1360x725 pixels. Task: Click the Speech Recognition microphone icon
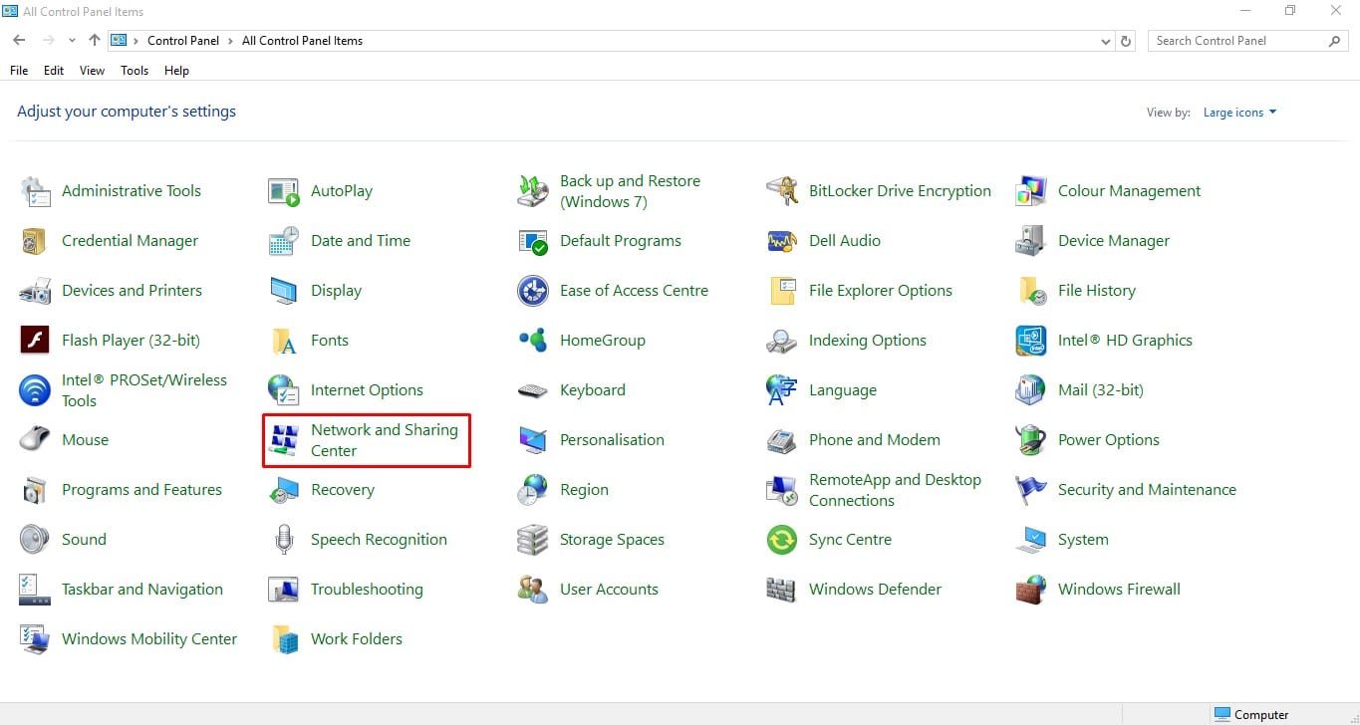point(284,540)
